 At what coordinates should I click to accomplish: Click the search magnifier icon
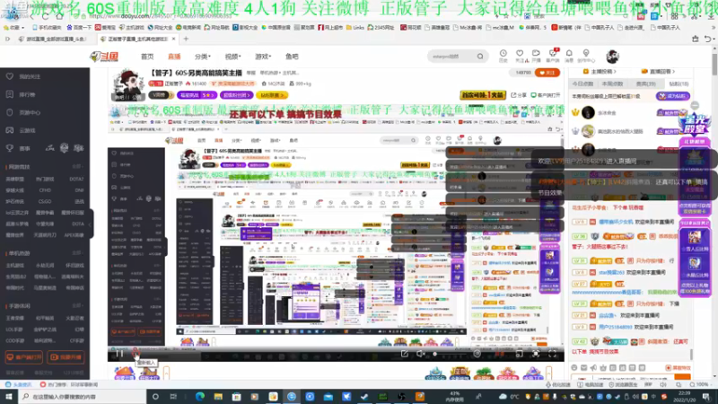[x=480, y=57]
